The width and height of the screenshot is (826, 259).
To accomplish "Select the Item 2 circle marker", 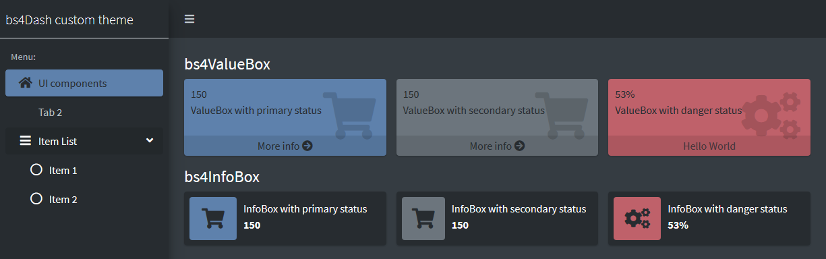I will click(x=36, y=199).
